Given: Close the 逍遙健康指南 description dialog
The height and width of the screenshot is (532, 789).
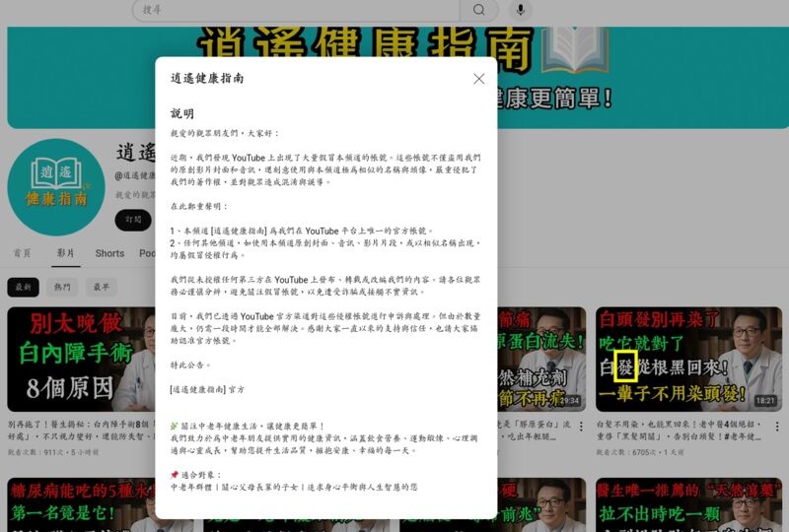Looking at the screenshot, I should [x=479, y=79].
